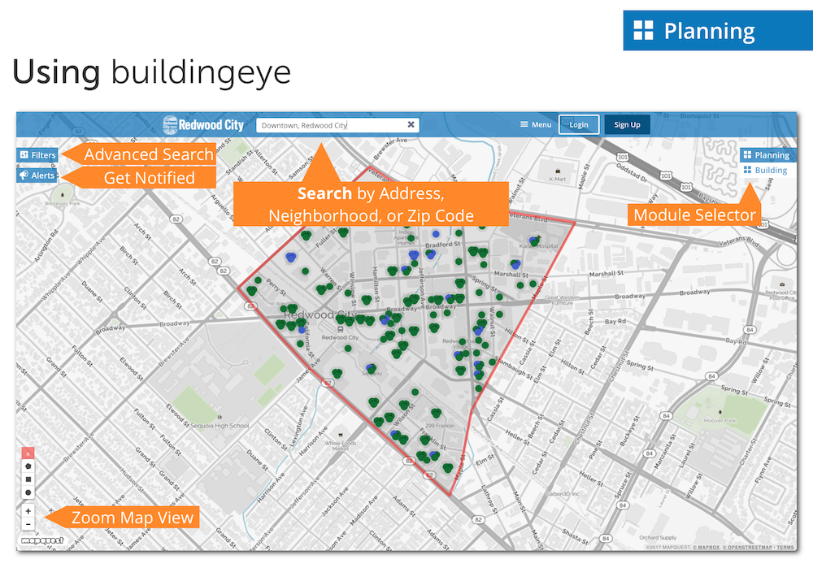Viewport: 813px width, 581px height.
Task: Select the Planning module in the map
Action: click(x=767, y=155)
